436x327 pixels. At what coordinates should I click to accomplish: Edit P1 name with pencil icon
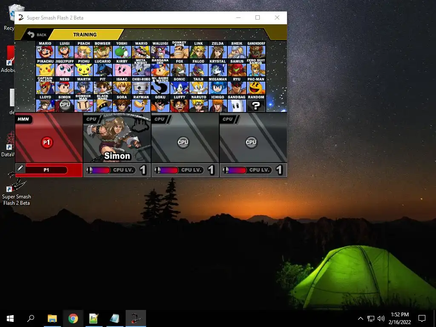[20, 168]
